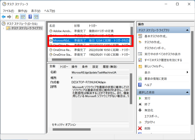Switch to the 操作 tab
The width and height of the screenshot is (195, 140).
(x=74, y=67)
